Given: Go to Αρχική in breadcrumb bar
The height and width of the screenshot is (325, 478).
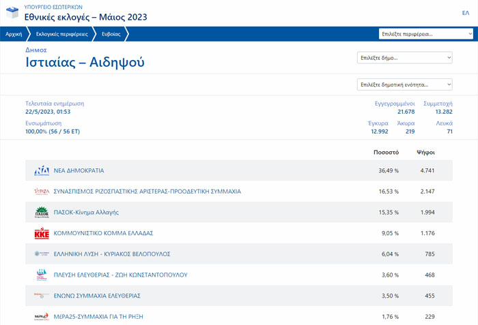Looking at the screenshot, I should pyautogui.click(x=14, y=33).
